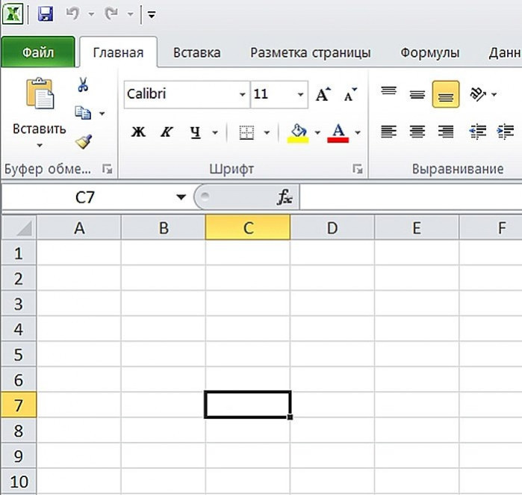The width and height of the screenshot is (522, 495).
Task: Open the Шрифт dialog launcher
Action: pos(358,169)
